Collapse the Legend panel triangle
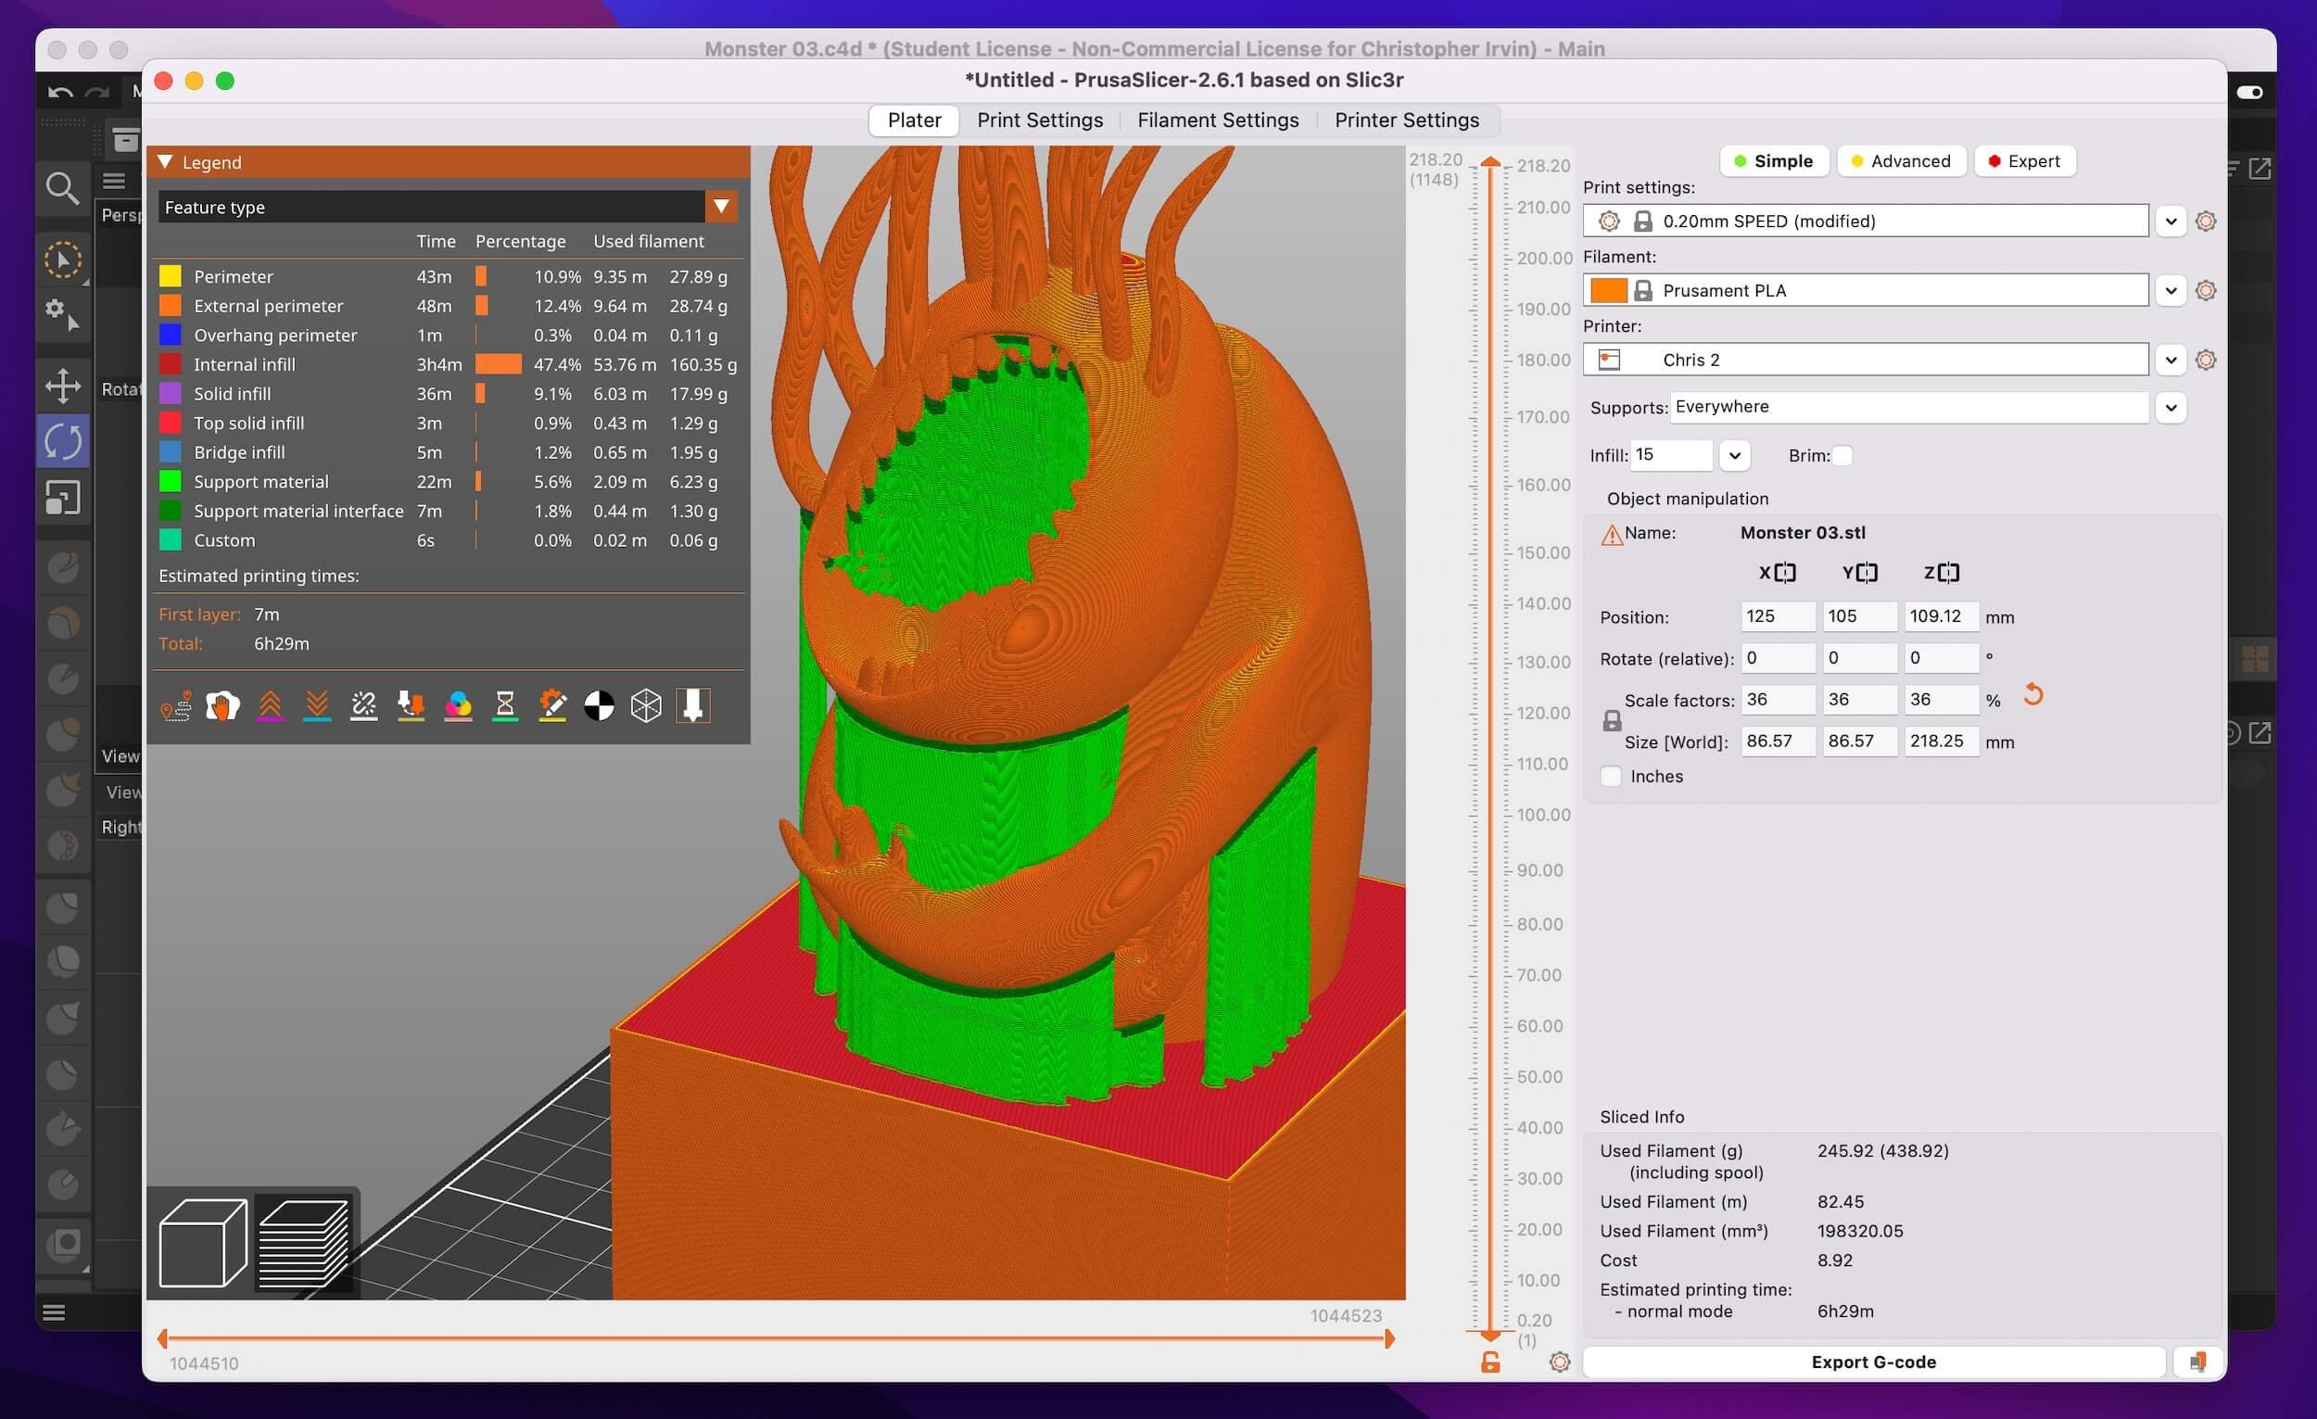Viewport: 2317px width, 1419px height. pos(166,162)
